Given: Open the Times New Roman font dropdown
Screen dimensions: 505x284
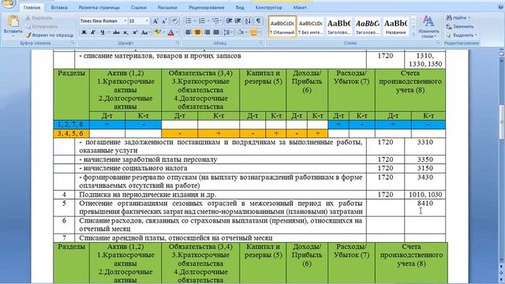Looking at the screenshot, I should tap(125, 21).
